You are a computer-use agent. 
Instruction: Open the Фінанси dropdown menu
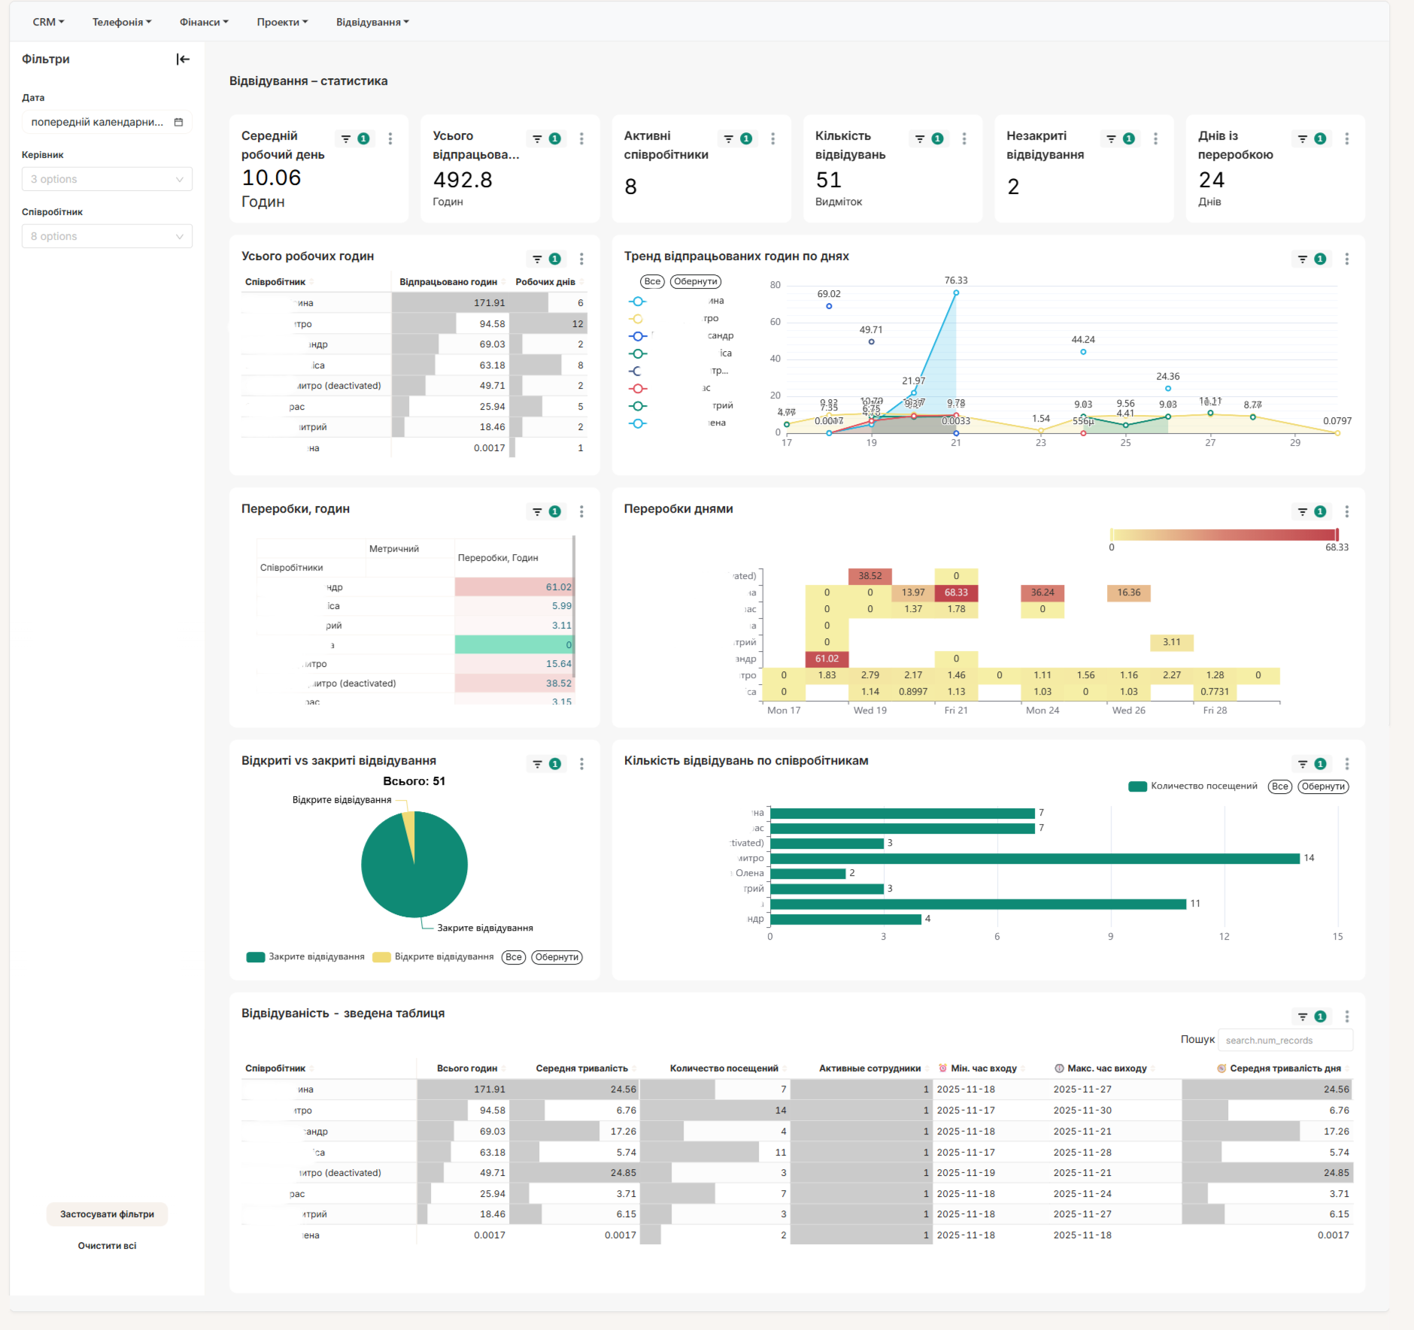pos(204,23)
